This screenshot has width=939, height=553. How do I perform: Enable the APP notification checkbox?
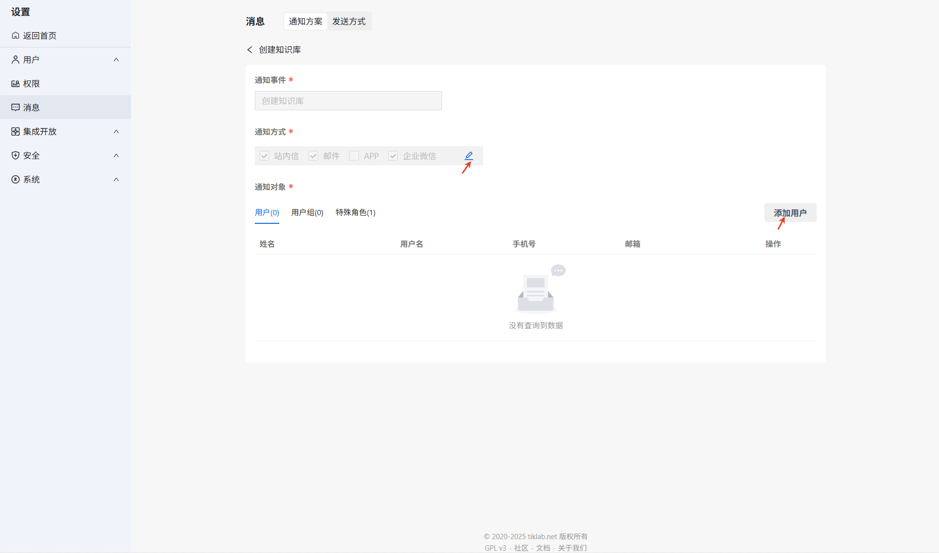pyautogui.click(x=354, y=156)
